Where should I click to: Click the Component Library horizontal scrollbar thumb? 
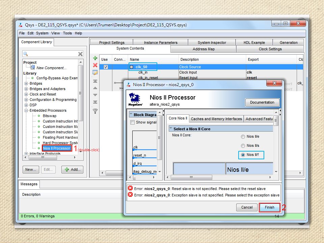[43, 158]
